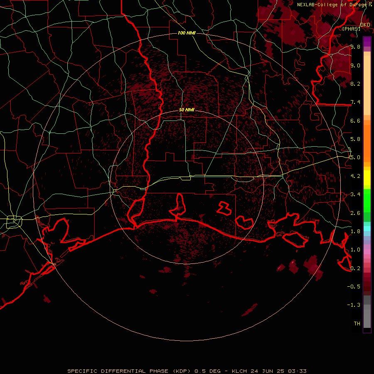Click the 03:33 timestamp
The image size is (374, 374).
click(x=297, y=371)
